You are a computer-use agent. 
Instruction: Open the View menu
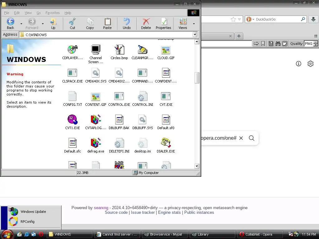(28, 13)
